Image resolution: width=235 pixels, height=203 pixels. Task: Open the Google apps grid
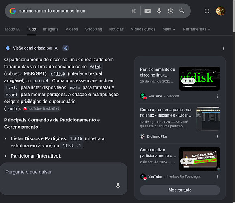pos(207,11)
